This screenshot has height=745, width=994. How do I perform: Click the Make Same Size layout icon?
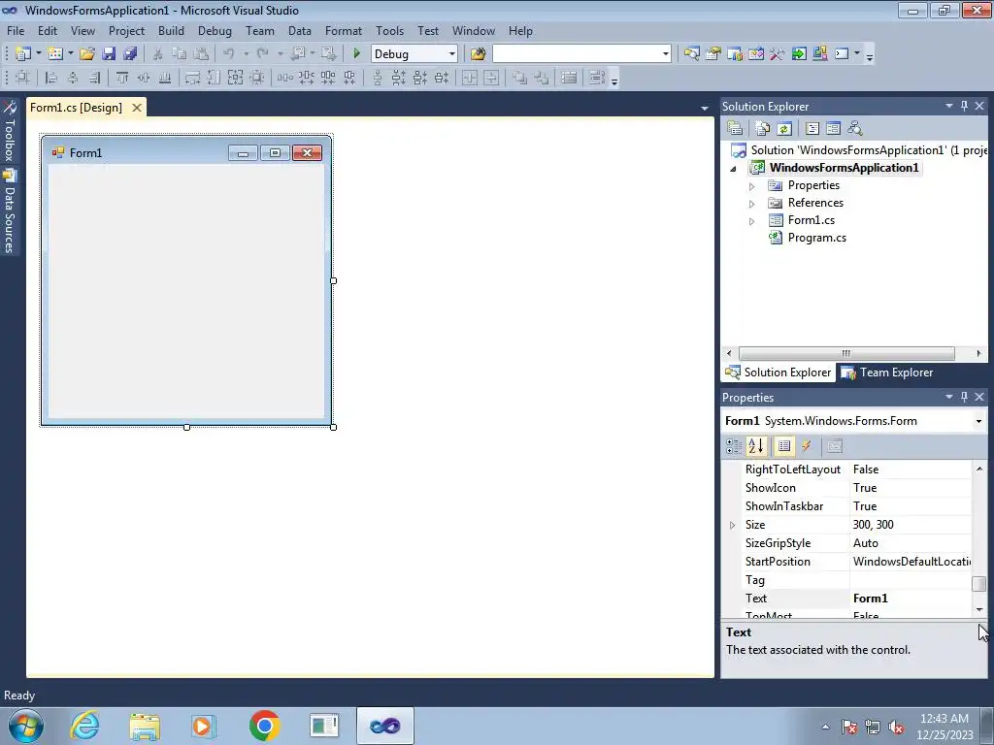click(235, 78)
